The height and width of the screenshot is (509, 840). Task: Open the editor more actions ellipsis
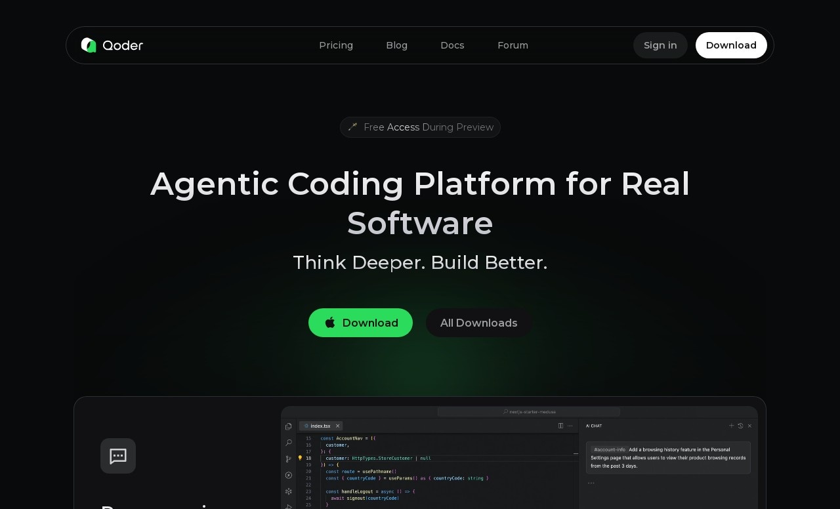pos(570,426)
